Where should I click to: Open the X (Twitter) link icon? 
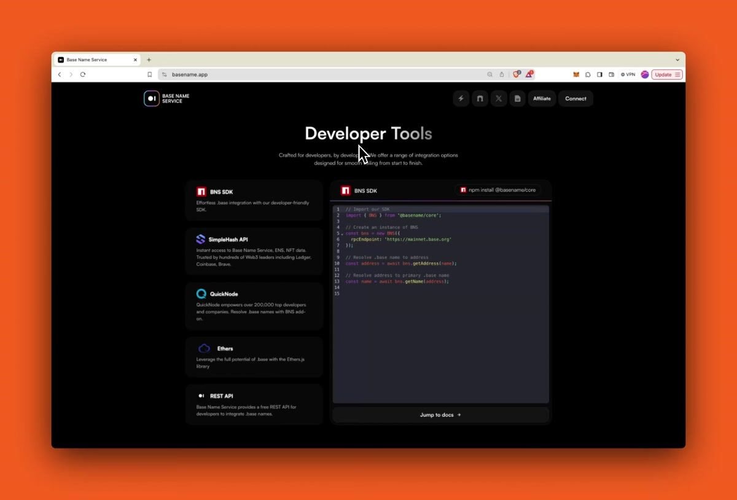click(x=499, y=98)
